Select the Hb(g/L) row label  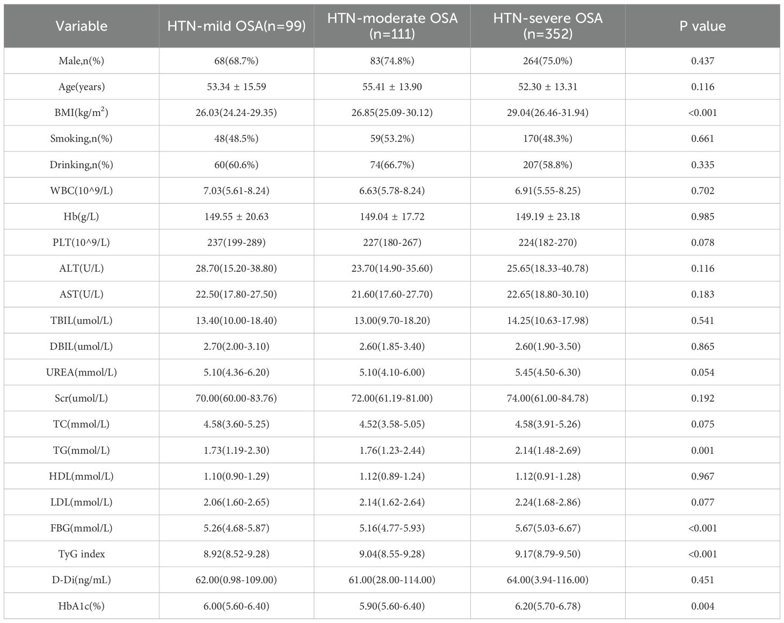[x=82, y=216]
